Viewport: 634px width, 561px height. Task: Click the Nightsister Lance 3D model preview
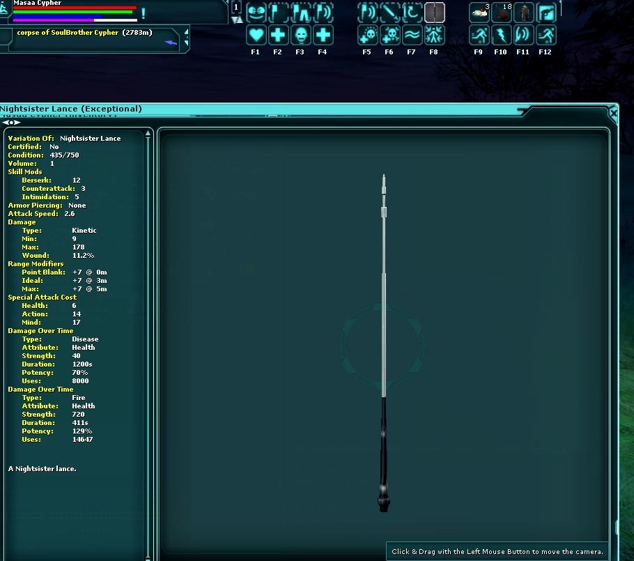384,343
